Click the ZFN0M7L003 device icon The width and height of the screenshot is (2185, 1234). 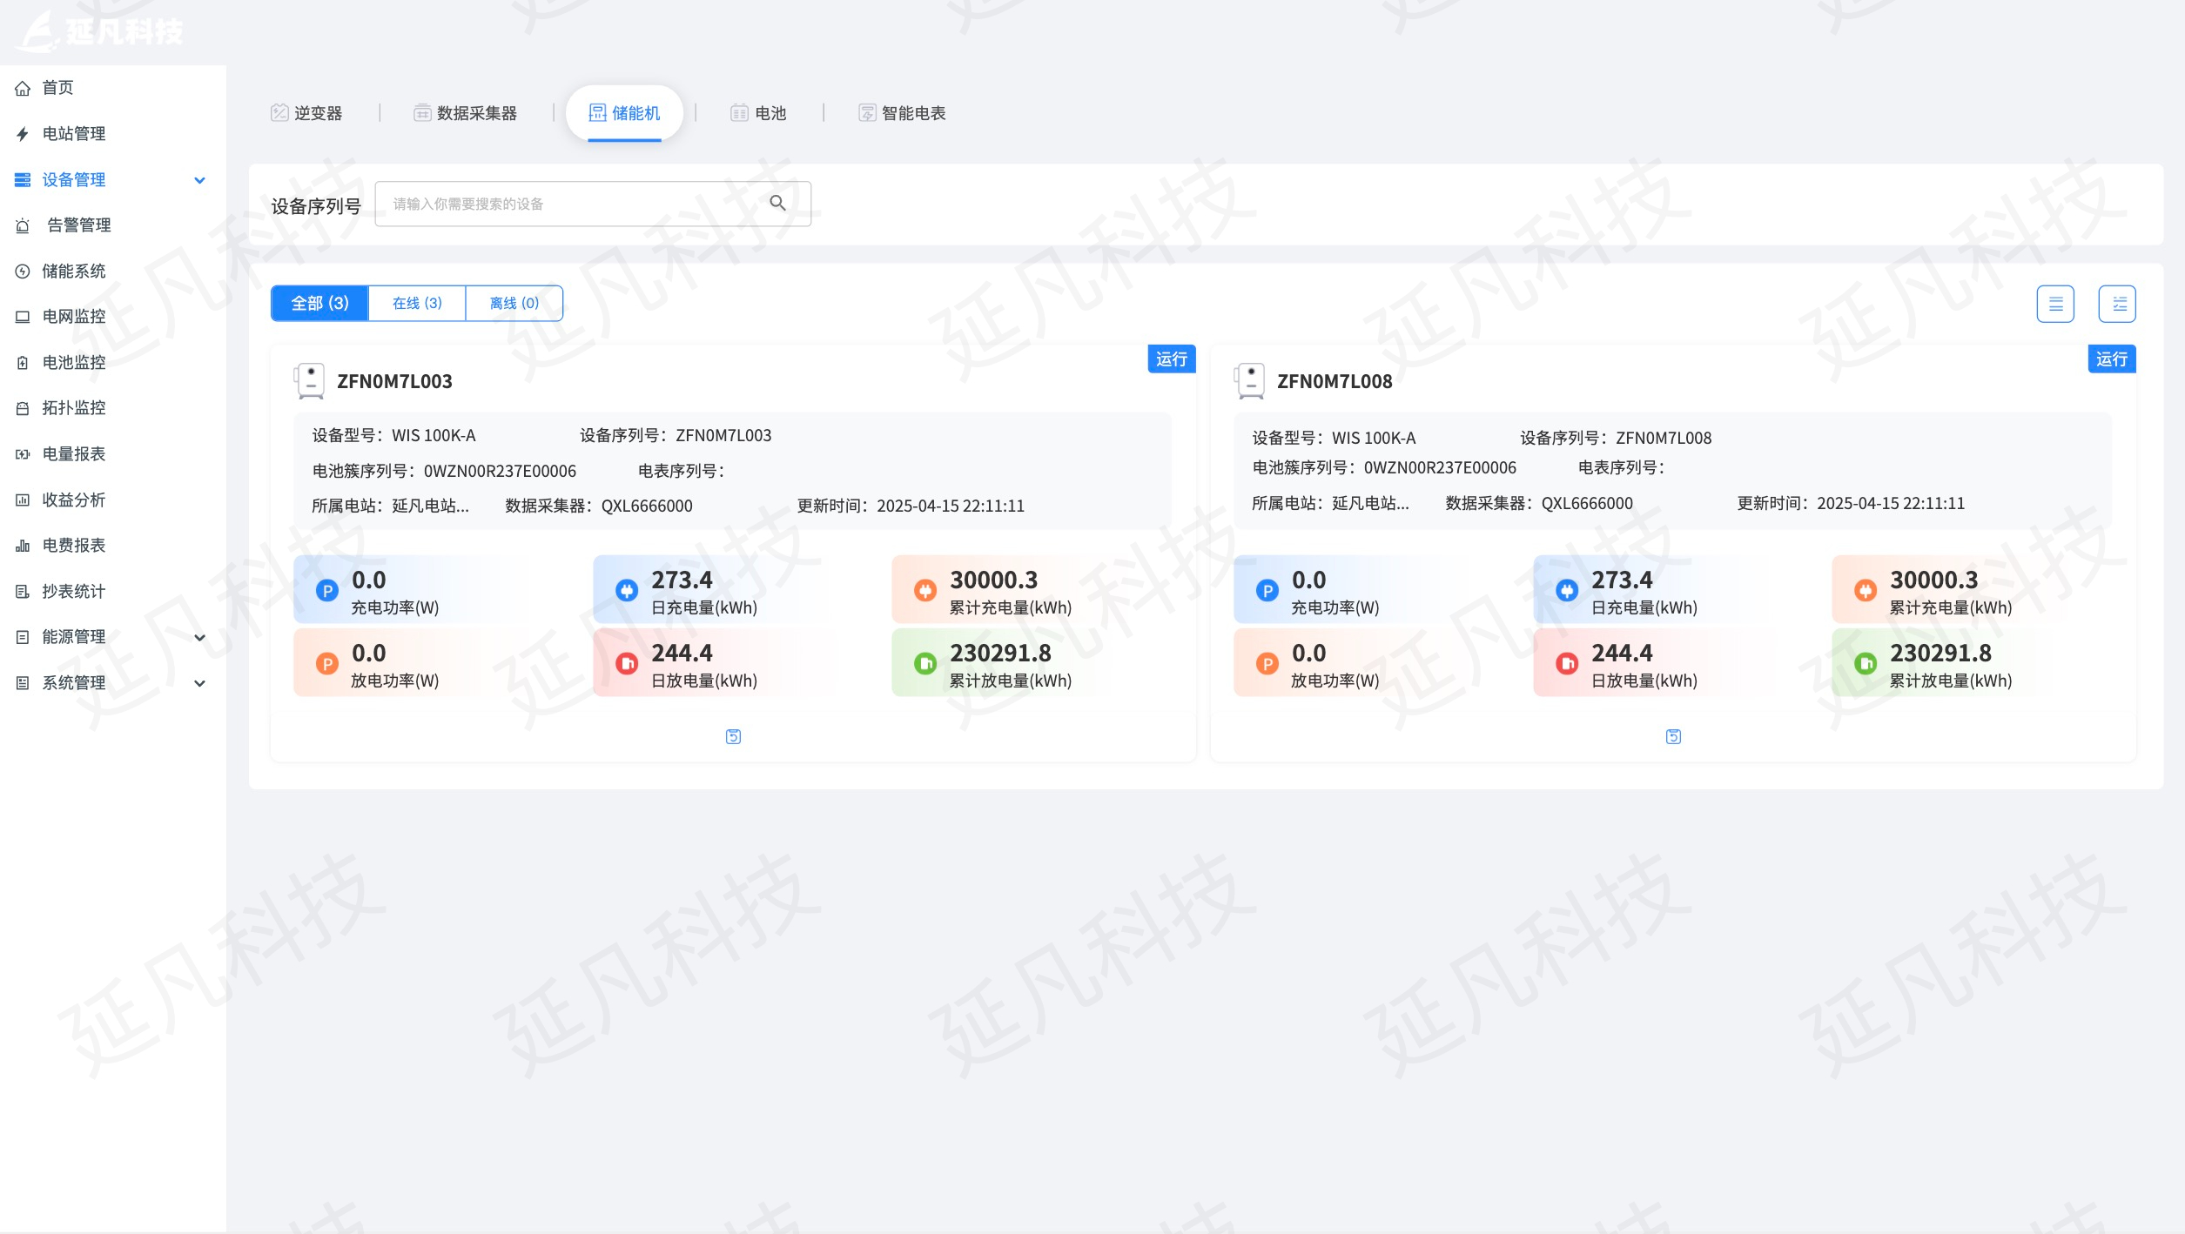pyautogui.click(x=310, y=381)
